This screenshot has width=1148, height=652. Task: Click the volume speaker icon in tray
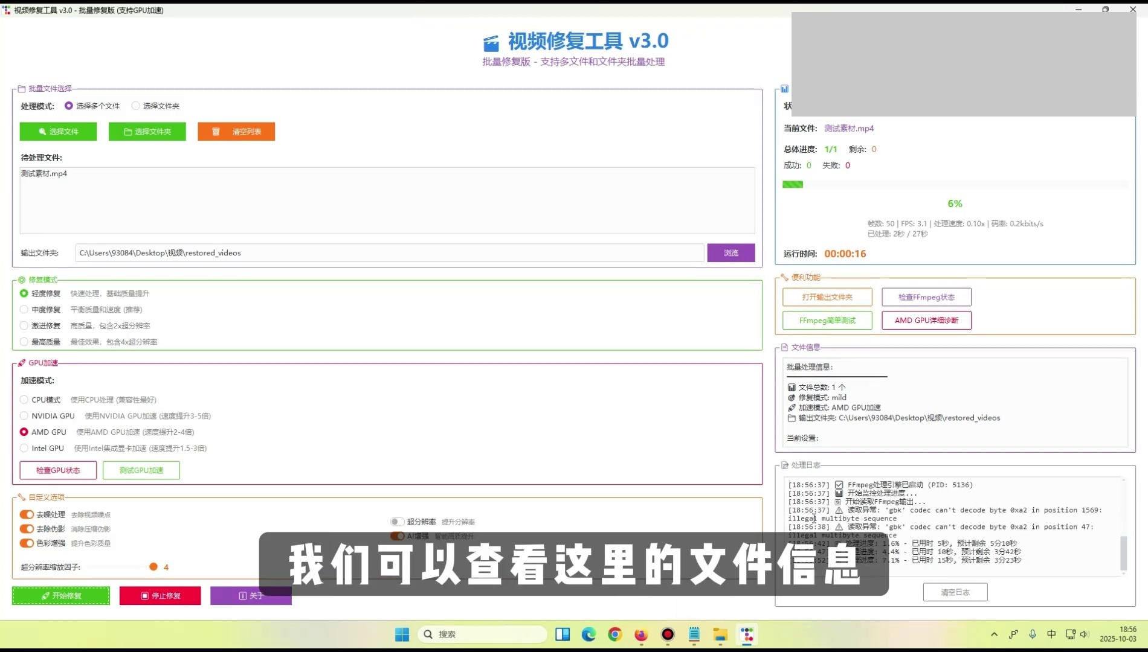tap(1085, 634)
